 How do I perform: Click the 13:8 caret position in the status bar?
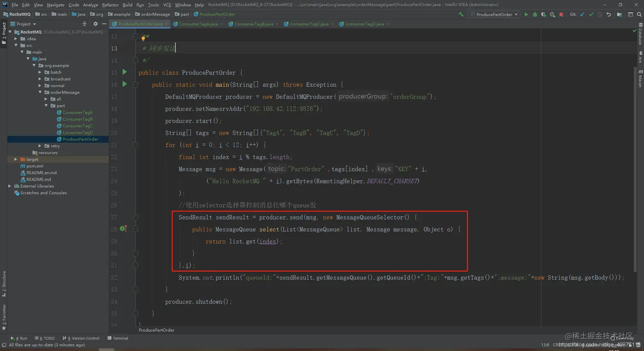click(x=545, y=345)
